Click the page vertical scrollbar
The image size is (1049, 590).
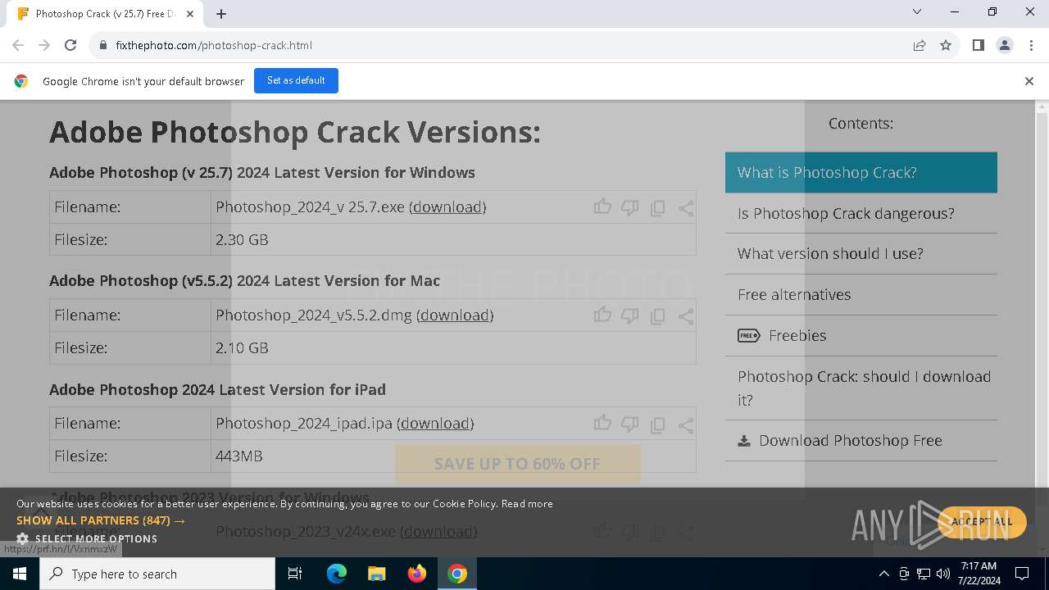click(x=1042, y=328)
